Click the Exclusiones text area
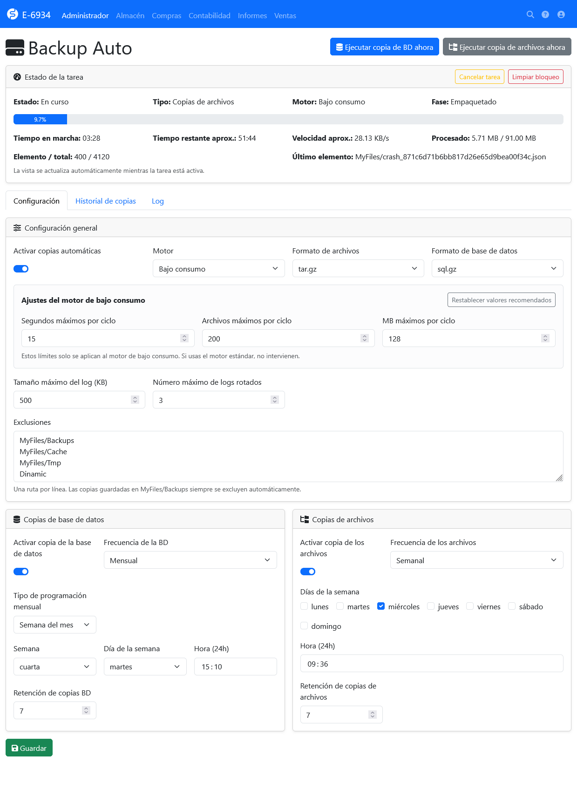Image resolution: width=577 pixels, height=790 pixels. pos(288,456)
